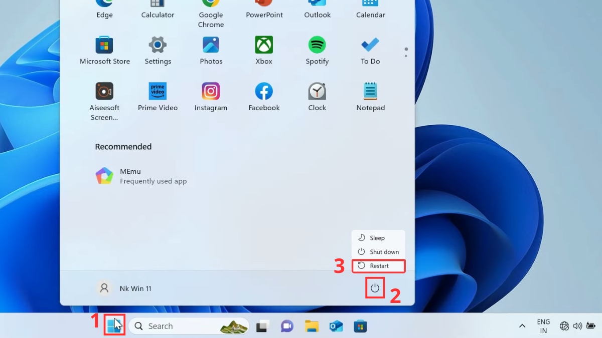This screenshot has width=602, height=338.
Task: Launch the Photos app
Action: pyautogui.click(x=211, y=46)
